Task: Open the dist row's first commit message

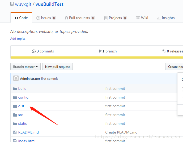Action: (x=115, y=106)
